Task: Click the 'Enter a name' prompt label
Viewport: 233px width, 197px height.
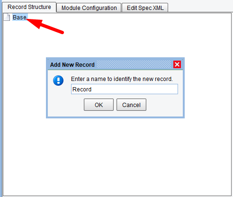Action: 122,79
